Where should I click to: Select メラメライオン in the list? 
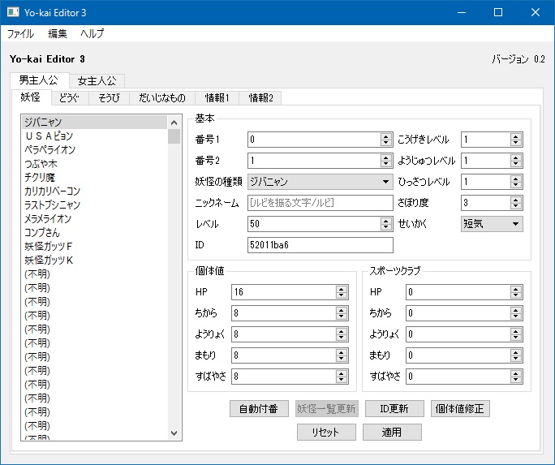[94, 218]
